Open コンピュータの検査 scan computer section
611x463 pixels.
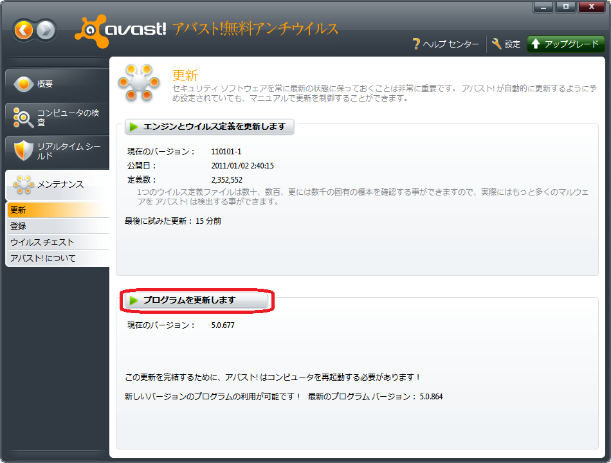pyautogui.click(x=57, y=118)
